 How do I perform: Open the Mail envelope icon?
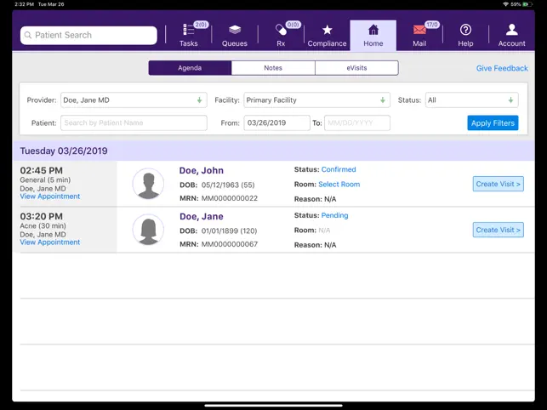tap(419, 30)
